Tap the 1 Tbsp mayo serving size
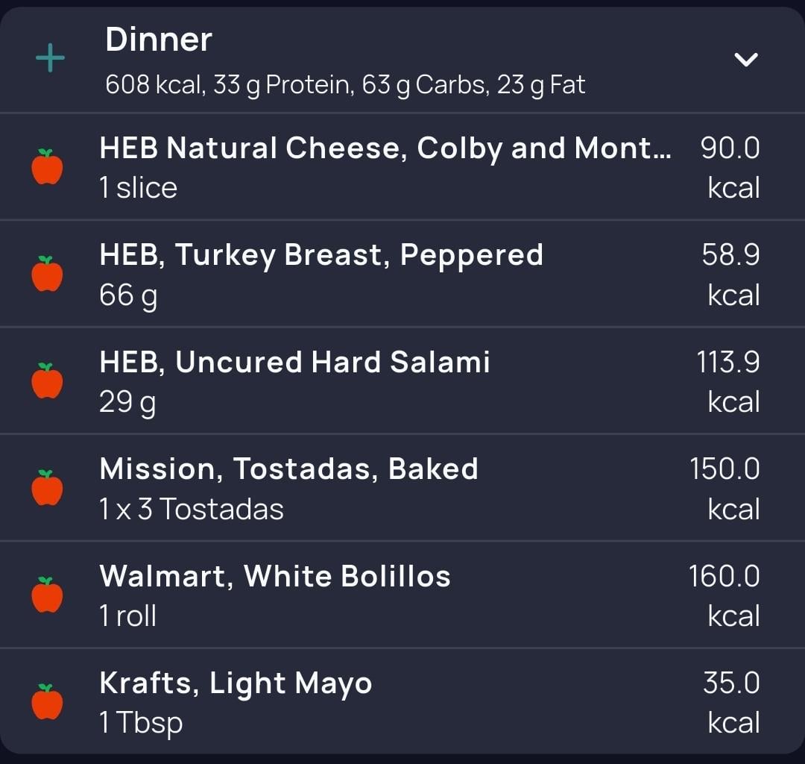The width and height of the screenshot is (805, 764). click(x=141, y=724)
